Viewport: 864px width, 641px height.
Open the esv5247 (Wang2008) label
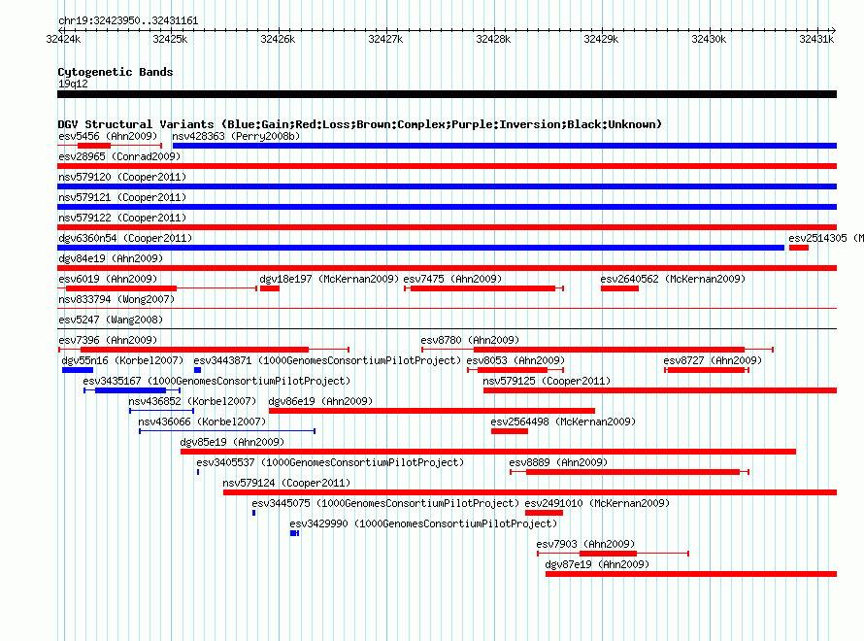point(111,320)
